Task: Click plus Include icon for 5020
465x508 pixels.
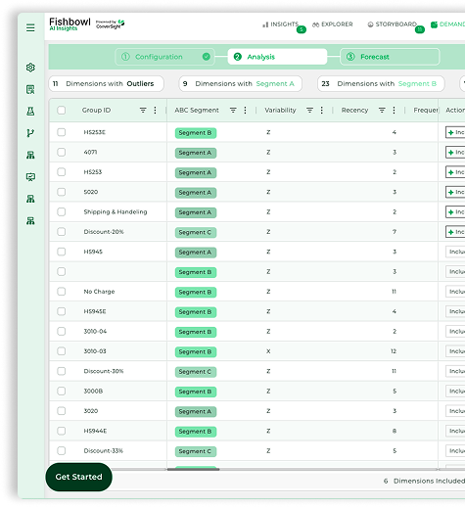Action: click(x=451, y=192)
